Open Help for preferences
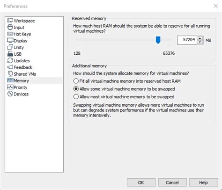Screen dimensions: 222x190 [x=204, y=183]
